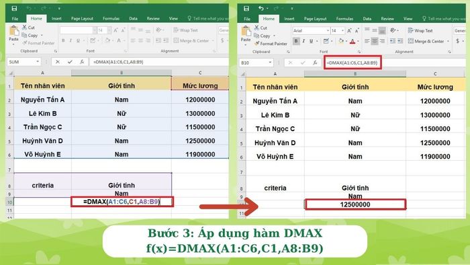Click Cut in the right Excel window
This screenshot has width=470, height=265.
tap(261, 28)
